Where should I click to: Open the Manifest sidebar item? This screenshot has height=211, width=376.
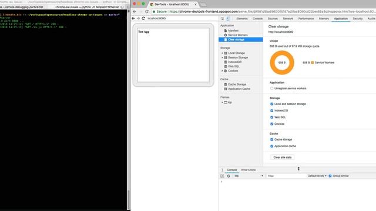pyautogui.click(x=233, y=30)
